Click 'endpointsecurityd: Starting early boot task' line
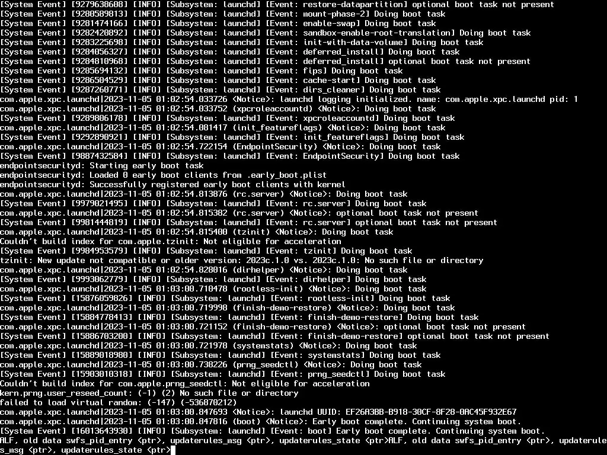 point(102,166)
